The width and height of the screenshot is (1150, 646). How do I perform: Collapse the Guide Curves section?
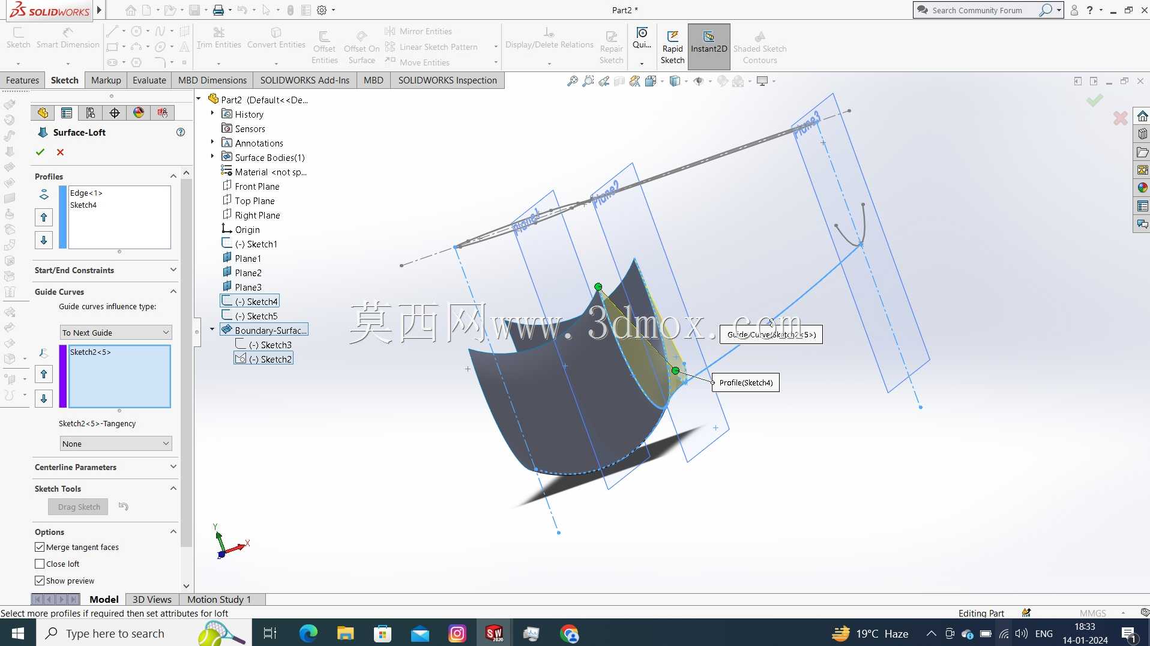click(x=173, y=292)
